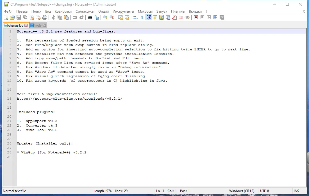Open the Синтаксисы menu

pyautogui.click(x=85, y=11)
